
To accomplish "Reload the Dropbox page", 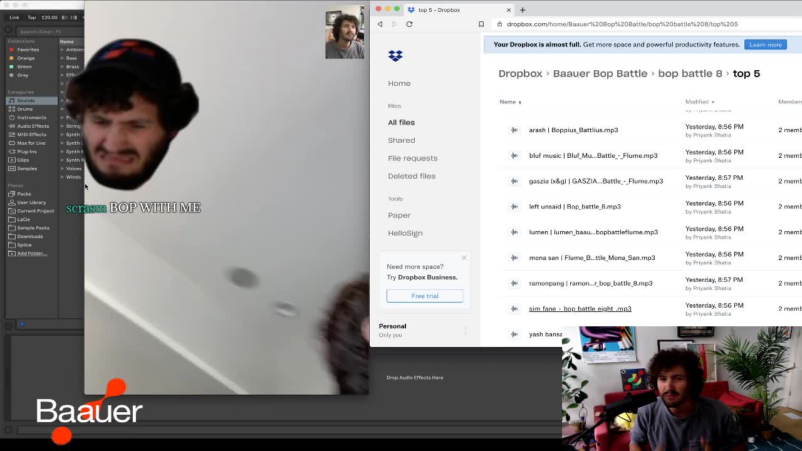I will pyautogui.click(x=409, y=24).
